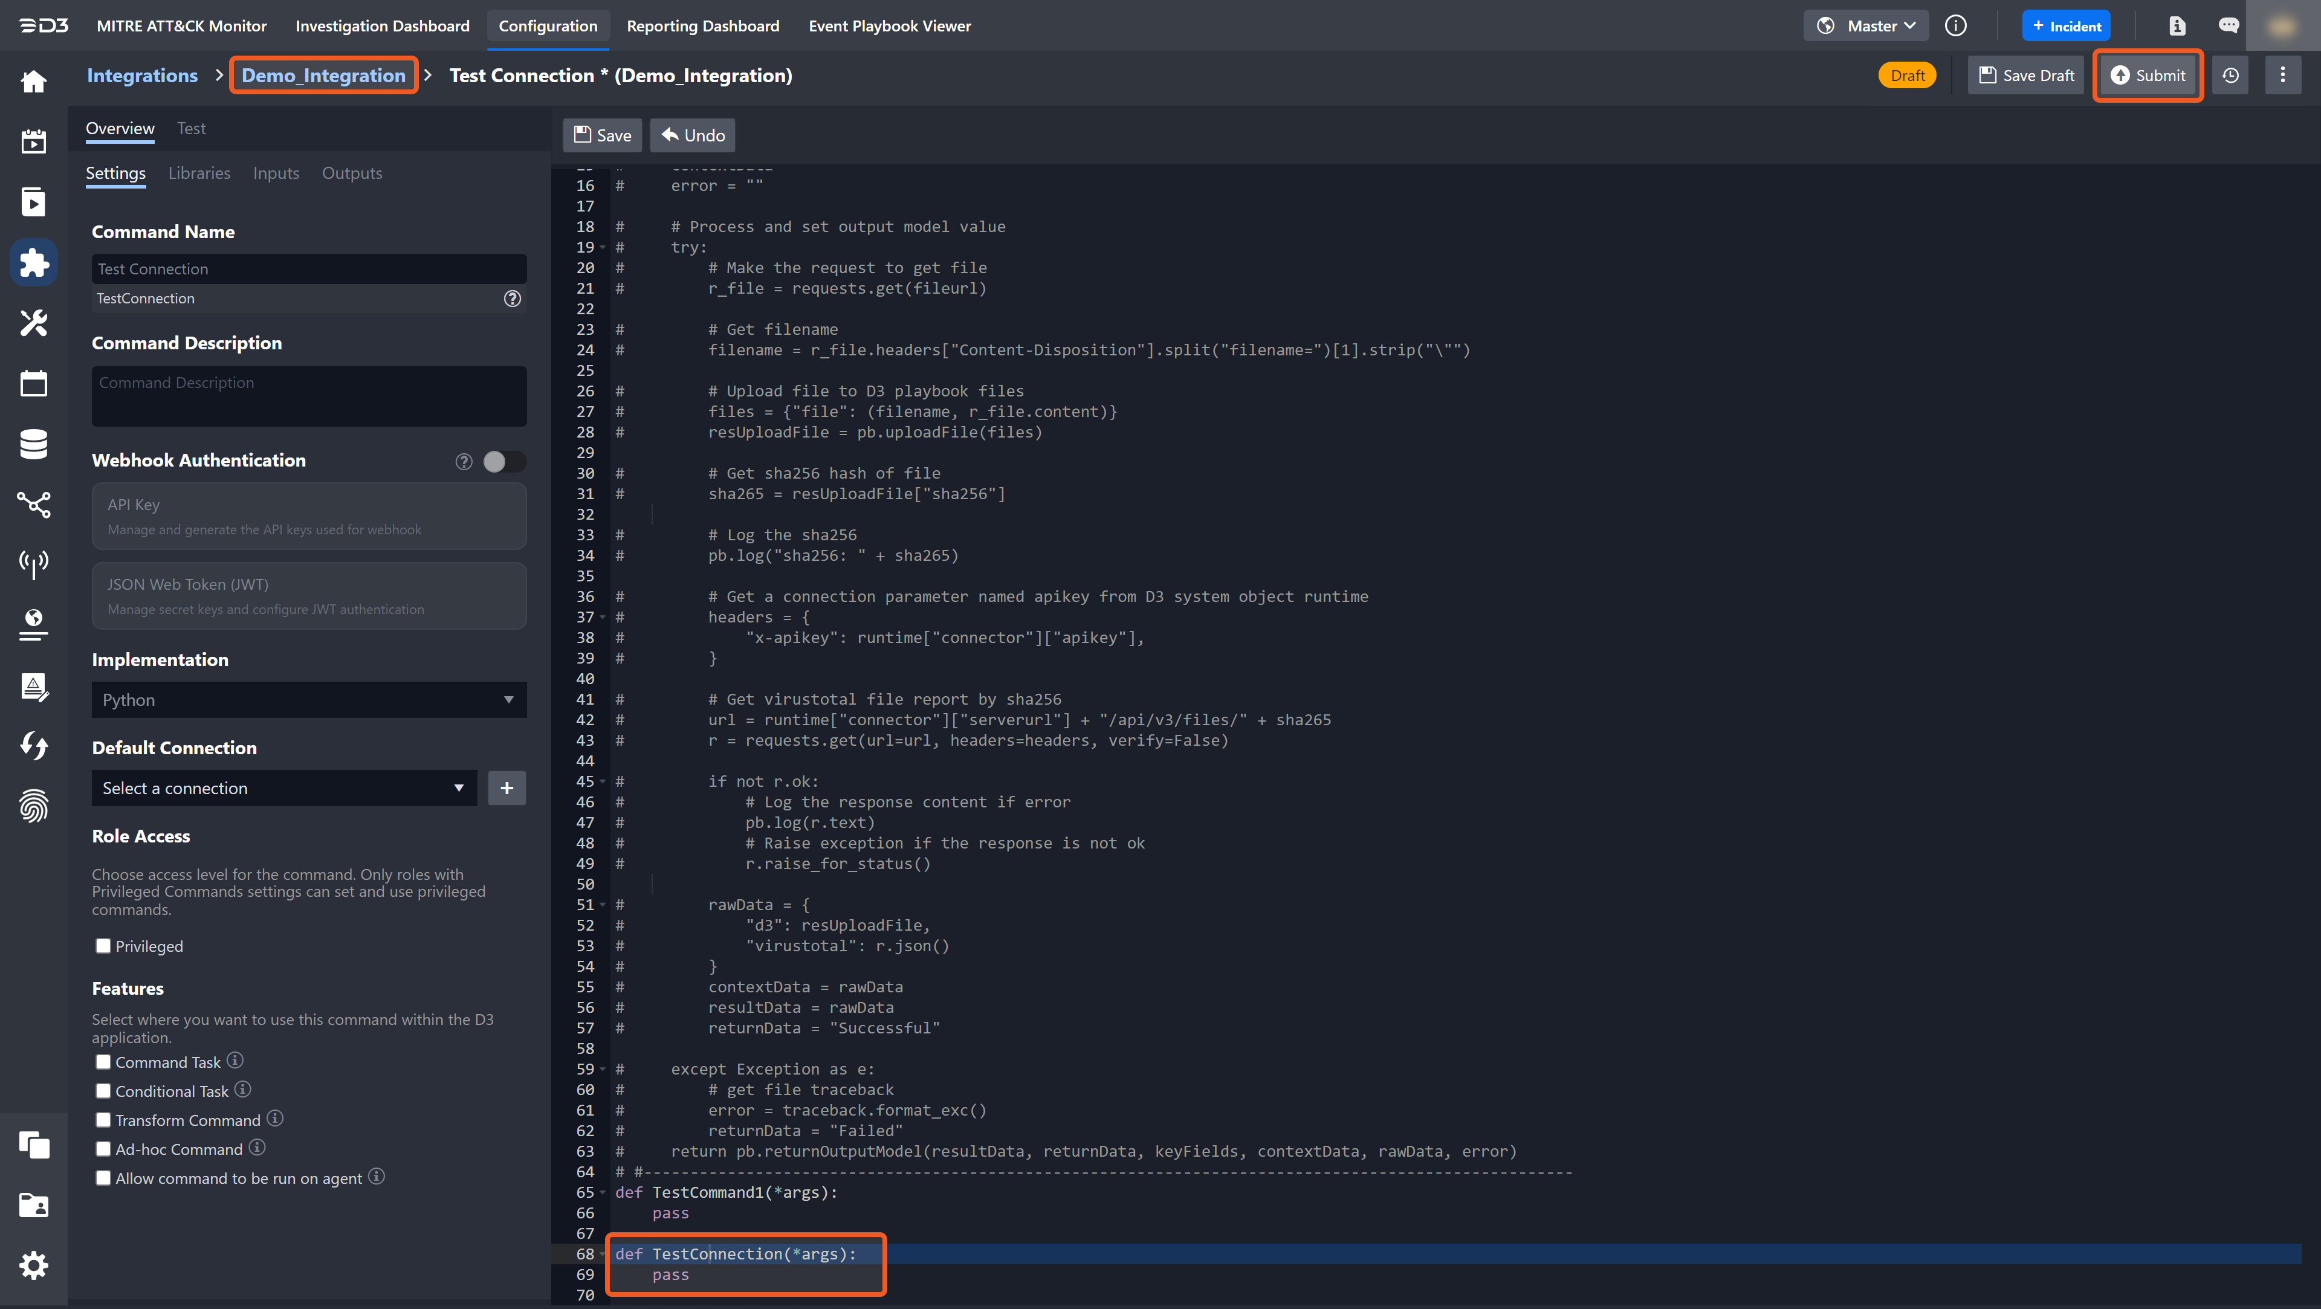
Task: Click the Submit button
Action: coord(2148,76)
